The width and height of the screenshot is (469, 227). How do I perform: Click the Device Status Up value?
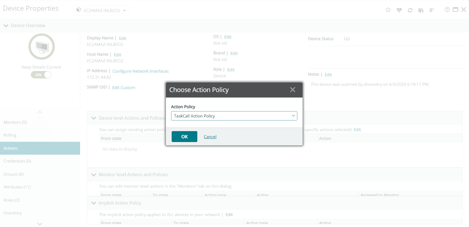[x=347, y=39]
